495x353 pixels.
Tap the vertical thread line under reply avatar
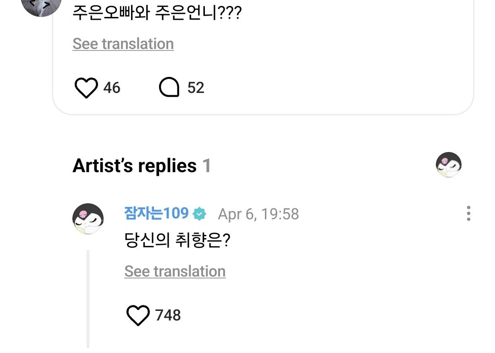88,299
